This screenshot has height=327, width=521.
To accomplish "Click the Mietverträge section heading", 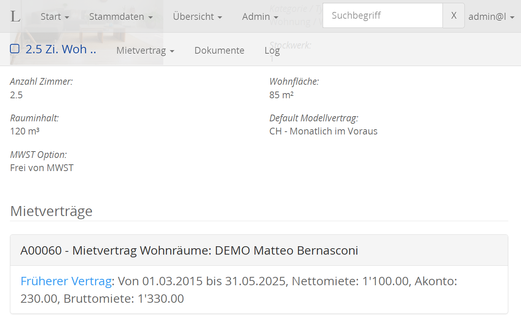I will [x=51, y=211].
